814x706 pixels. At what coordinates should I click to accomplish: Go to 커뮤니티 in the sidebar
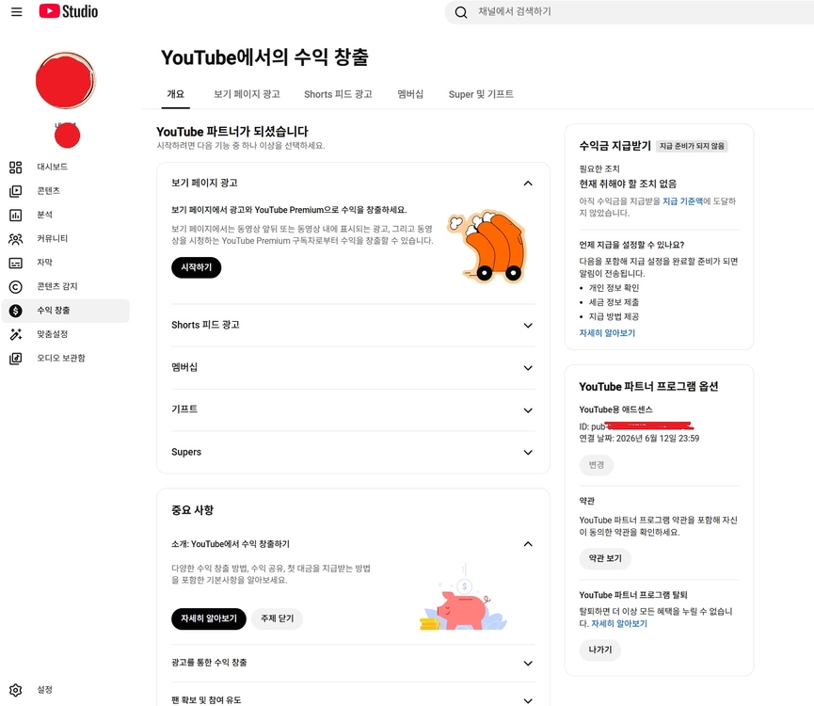pyautogui.click(x=52, y=238)
